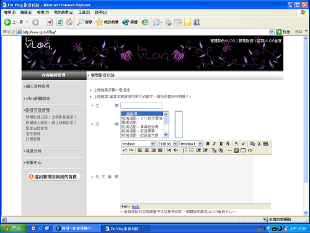Insert a numbered list
Screen dimensions: 310x233
(185, 150)
